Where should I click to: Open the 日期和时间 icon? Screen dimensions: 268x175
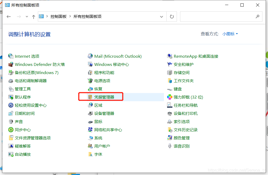(11, 113)
